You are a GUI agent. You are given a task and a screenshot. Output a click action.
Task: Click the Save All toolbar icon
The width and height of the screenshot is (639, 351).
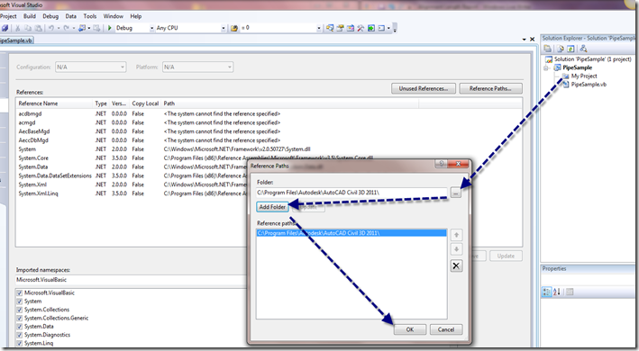pos(5,28)
